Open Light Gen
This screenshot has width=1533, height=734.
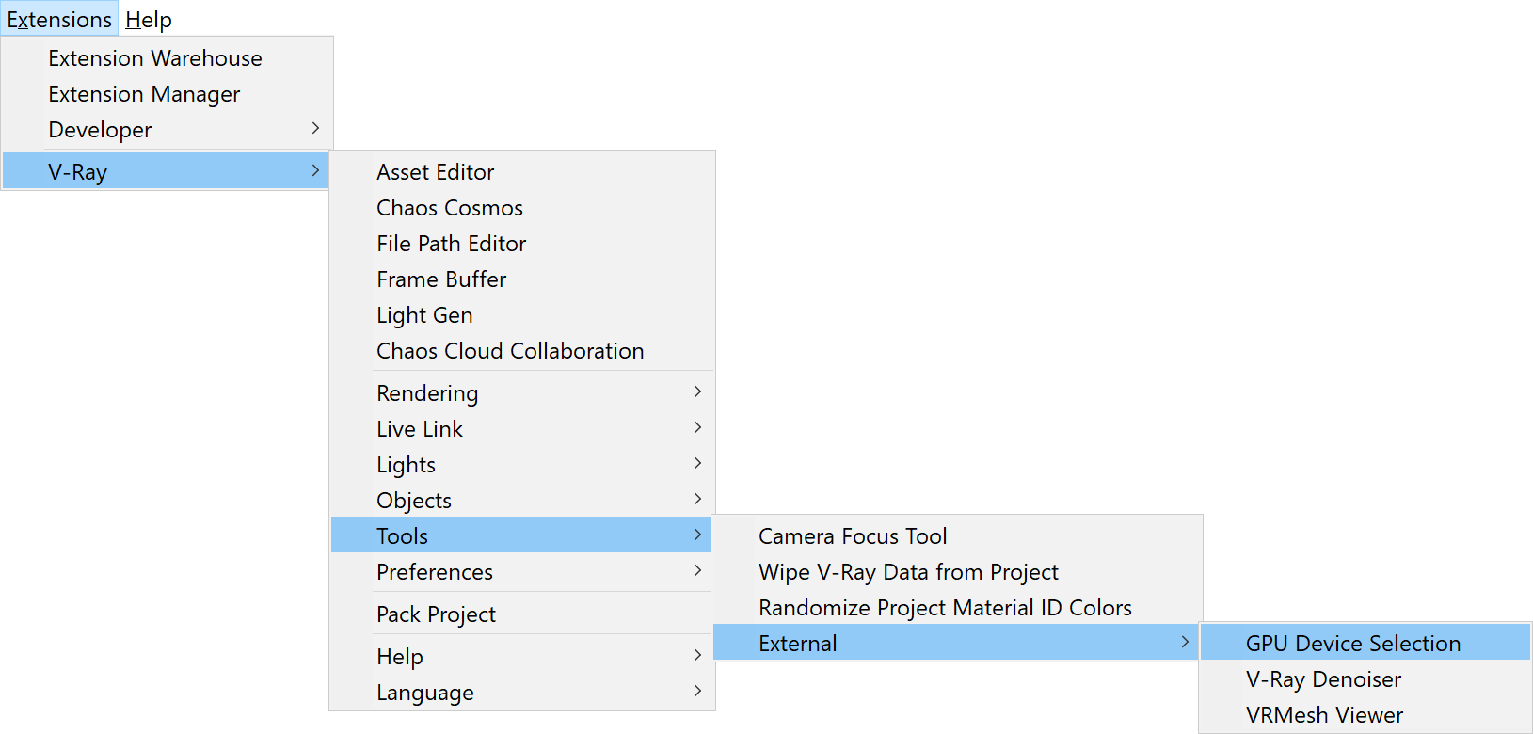tap(522, 315)
